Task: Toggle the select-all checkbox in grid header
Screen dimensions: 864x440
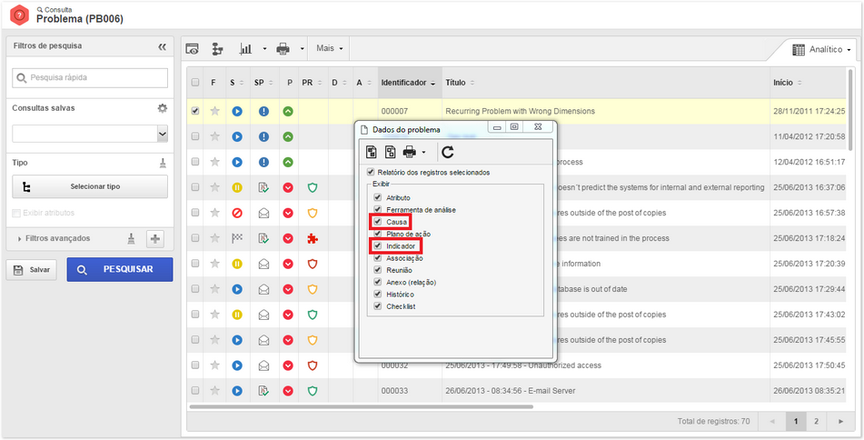Action: click(195, 83)
